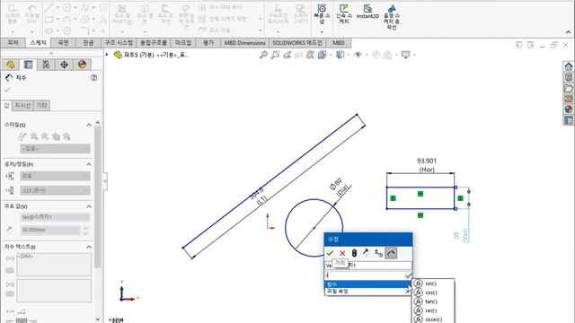Open the DimXpertManager crosshair tab icon
The width and height of the screenshot is (575, 323).
[x=64, y=65]
